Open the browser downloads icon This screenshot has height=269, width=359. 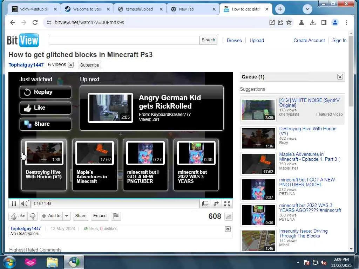312,22
